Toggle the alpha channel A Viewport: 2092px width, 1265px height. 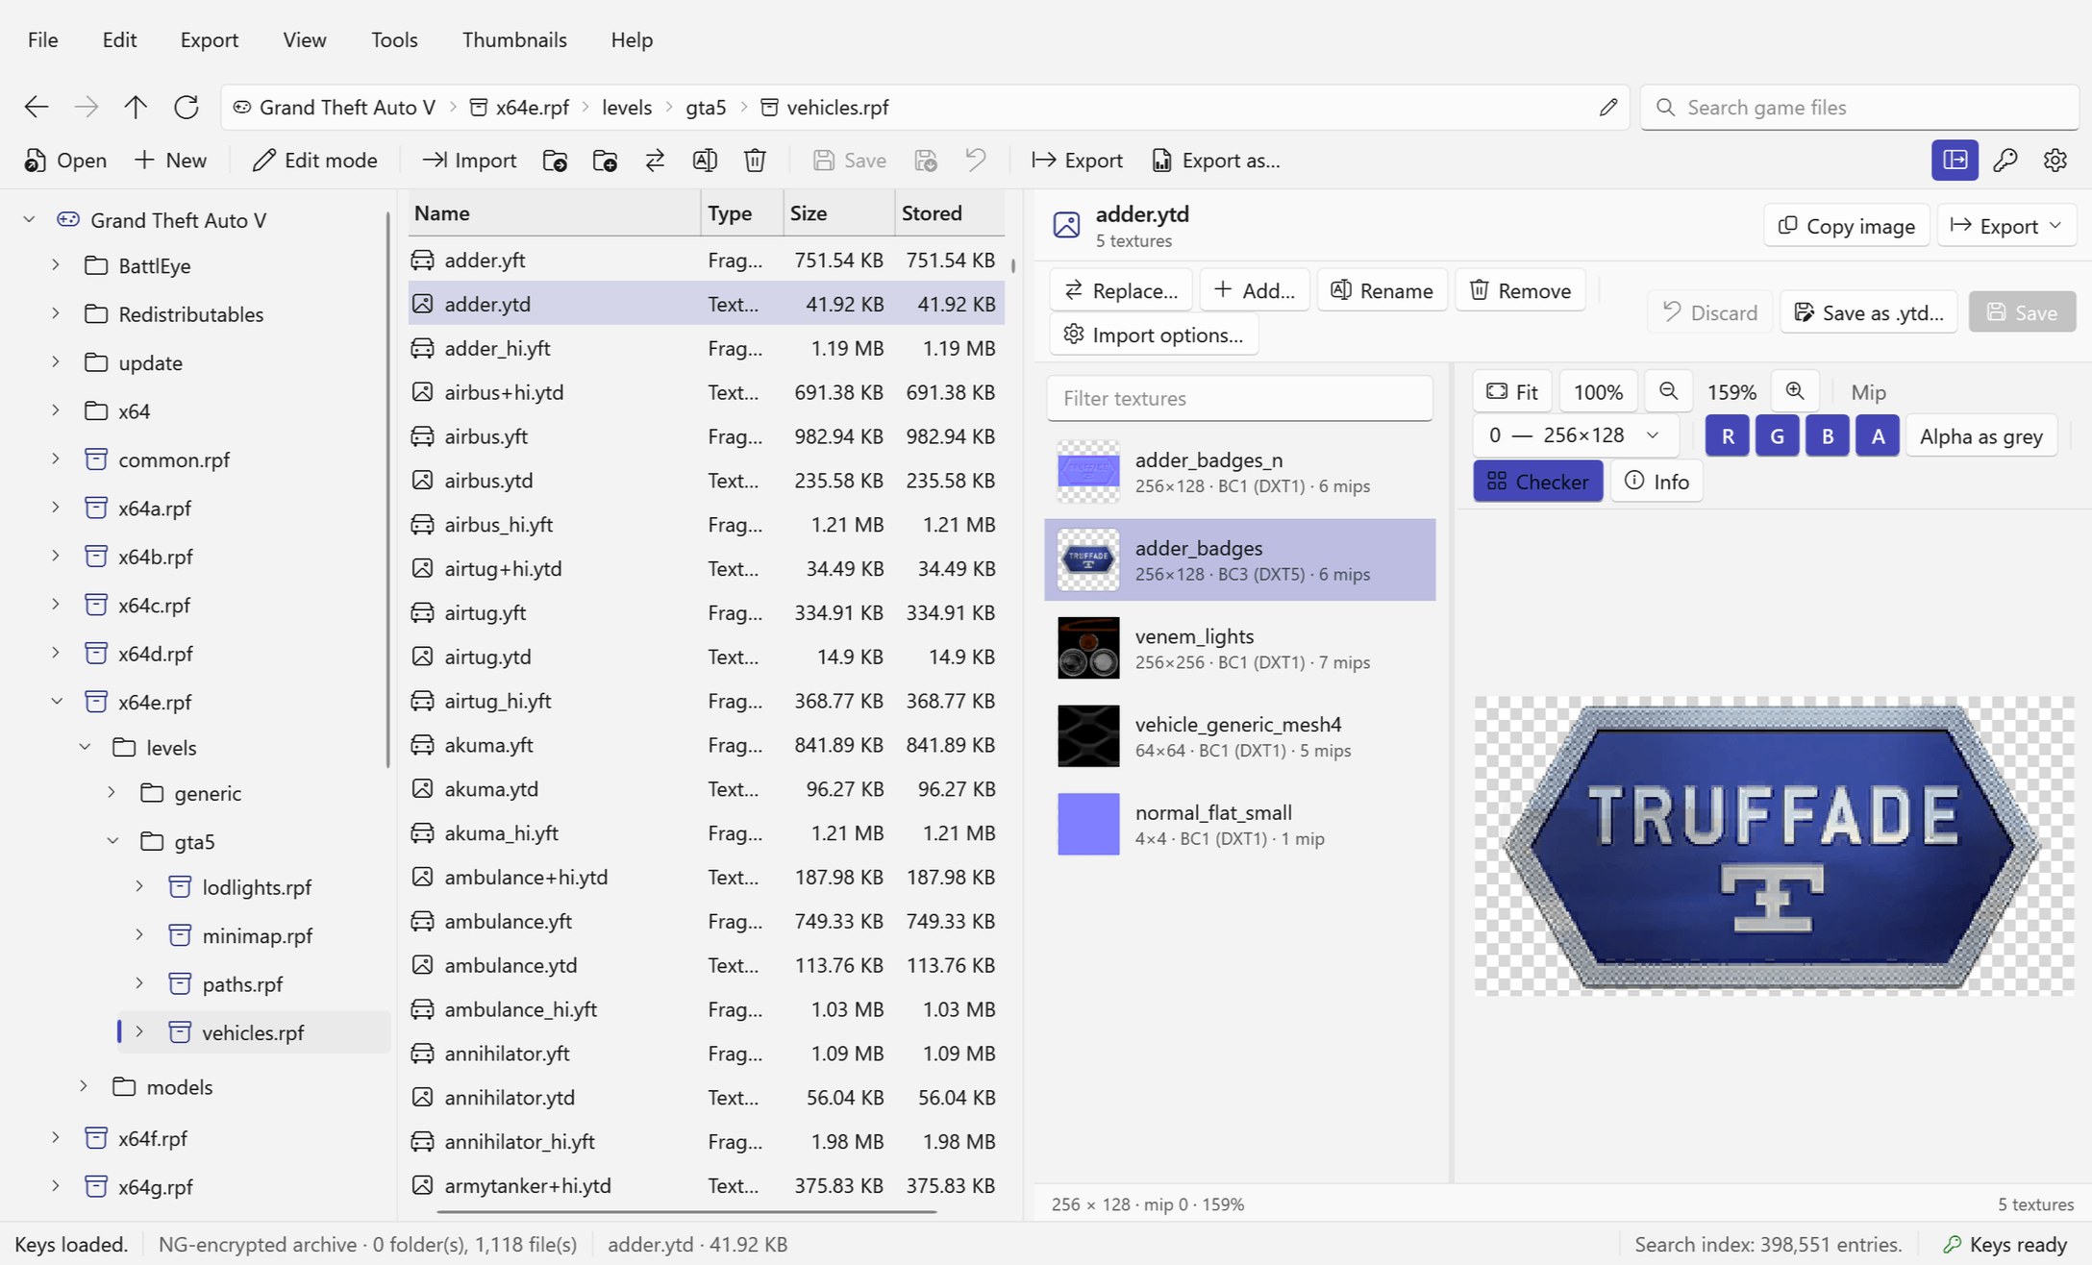click(1877, 435)
